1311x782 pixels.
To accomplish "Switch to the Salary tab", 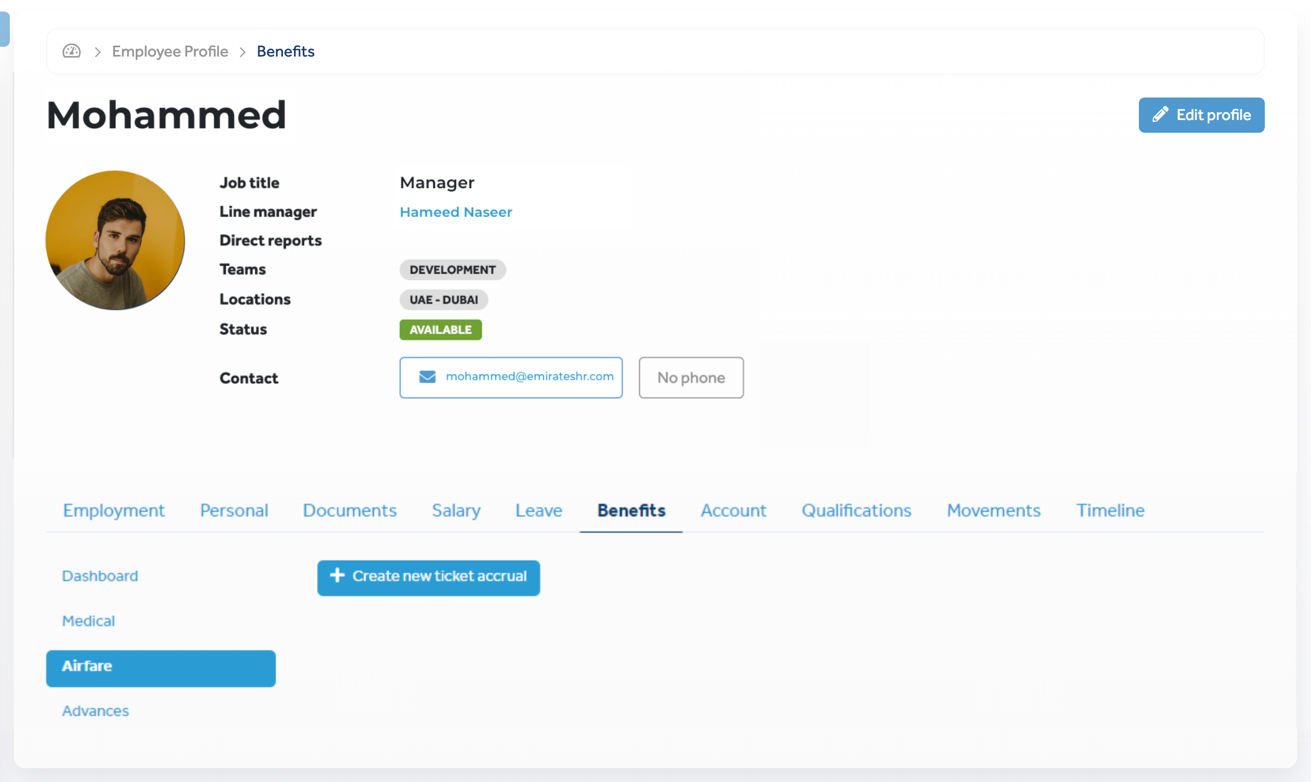I will pos(456,510).
